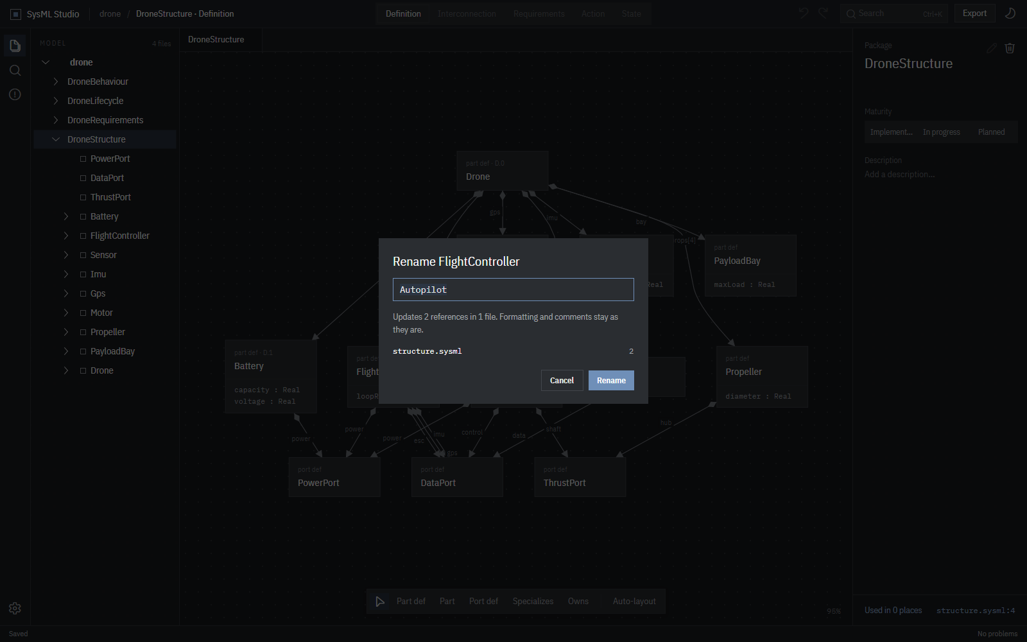Cancel the rename dialog
This screenshot has width=1027, height=642.
[x=562, y=381]
